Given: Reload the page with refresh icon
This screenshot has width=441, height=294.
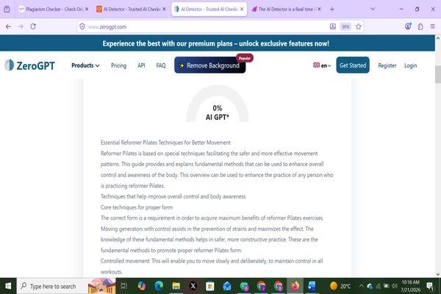Looking at the screenshot, I should [x=33, y=26].
